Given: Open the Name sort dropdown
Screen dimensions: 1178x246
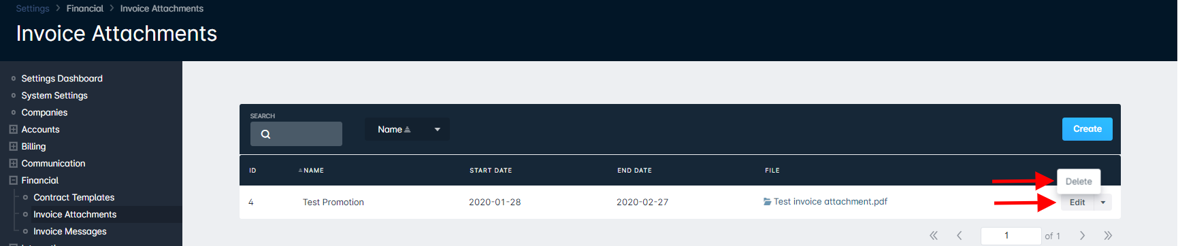Looking at the screenshot, I should 407,129.
